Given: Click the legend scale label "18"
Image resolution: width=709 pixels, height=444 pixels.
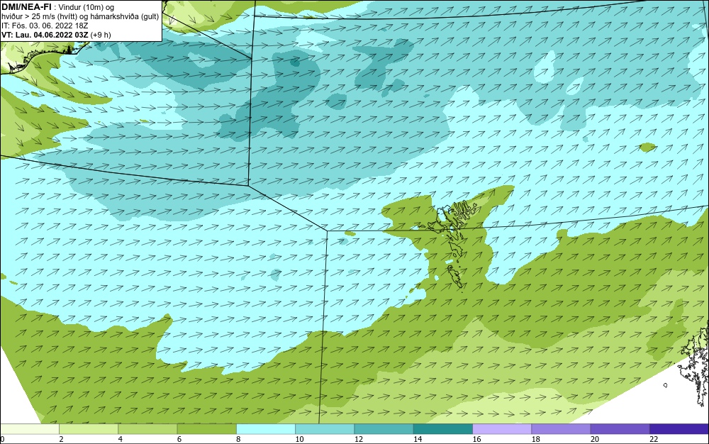Looking at the screenshot, I should 535,440.
